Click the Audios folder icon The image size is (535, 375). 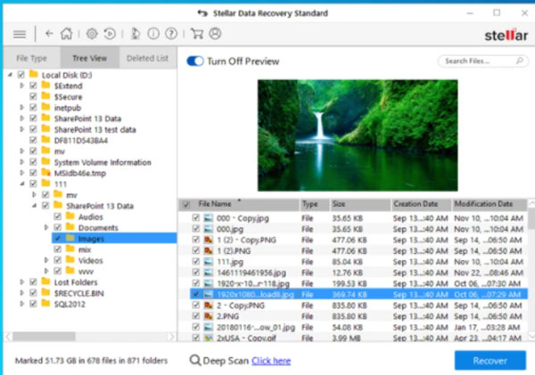(x=70, y=216)
